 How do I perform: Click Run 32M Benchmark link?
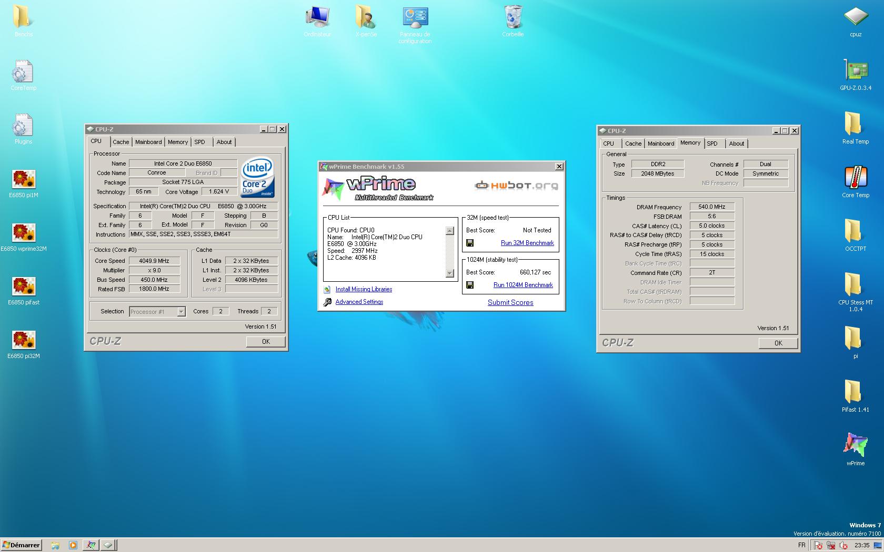tap(527, 243)
